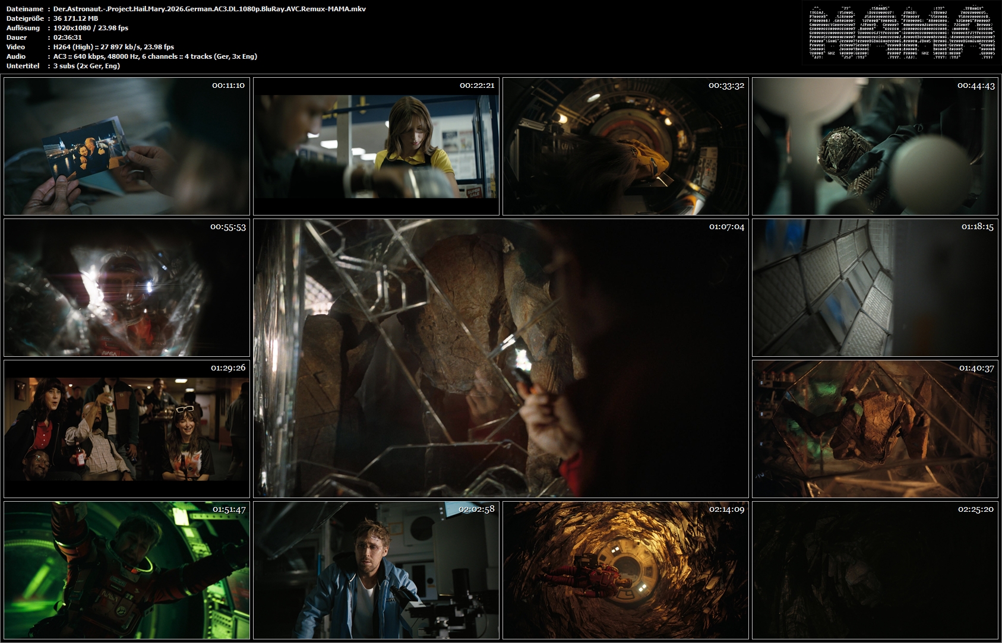Viewport: 1002px width, 643px height.
Task: Open the tunnel frame at 02:14:09
Action: [625, 570]
